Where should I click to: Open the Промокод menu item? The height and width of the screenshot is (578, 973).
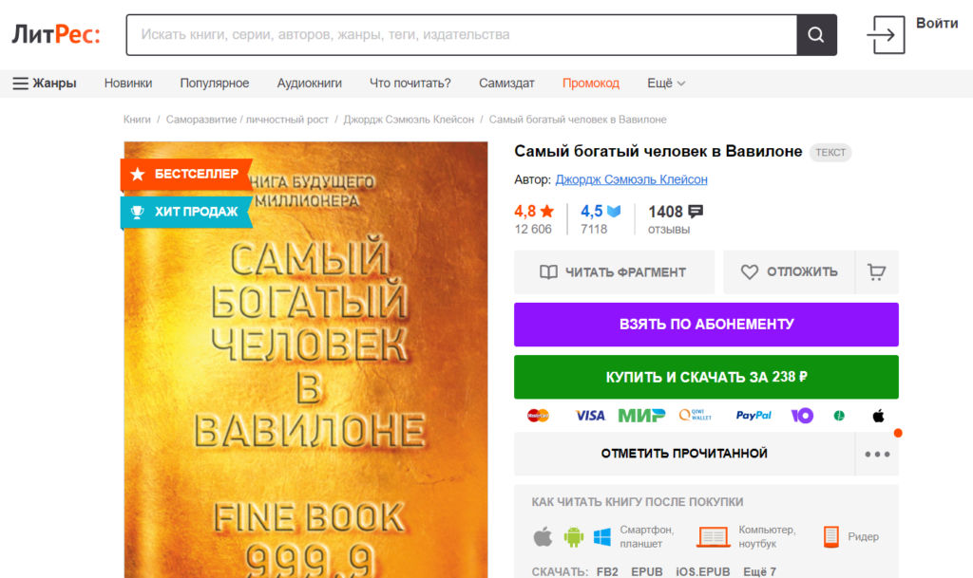tap(591, 83)
